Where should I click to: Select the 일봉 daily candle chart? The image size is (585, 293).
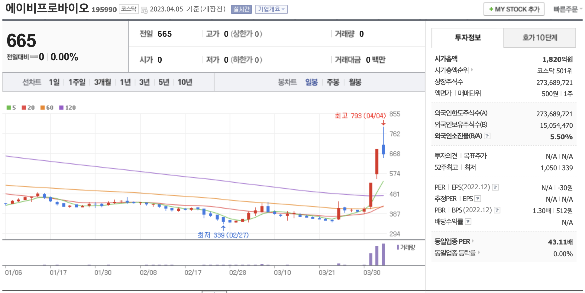point(311,82)
